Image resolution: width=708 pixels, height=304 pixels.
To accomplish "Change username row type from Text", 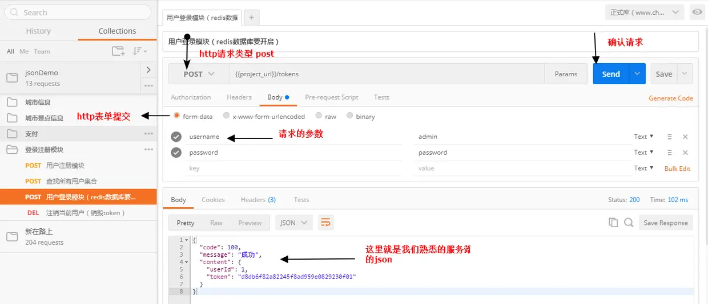I will (x=643, y=137).
